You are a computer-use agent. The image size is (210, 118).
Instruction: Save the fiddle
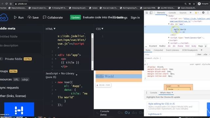coord(33,17)
